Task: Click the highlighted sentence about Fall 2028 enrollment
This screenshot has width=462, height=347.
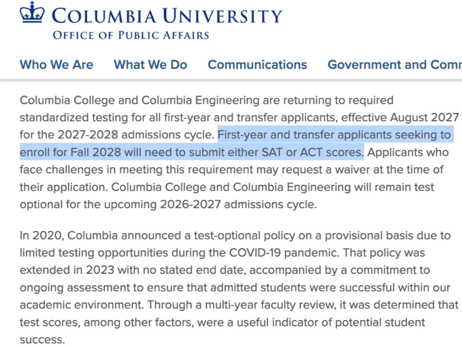Action: 237,143
